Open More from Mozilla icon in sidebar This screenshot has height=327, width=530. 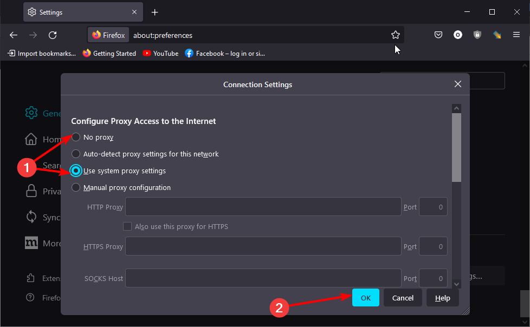click(x=31, y=243)
